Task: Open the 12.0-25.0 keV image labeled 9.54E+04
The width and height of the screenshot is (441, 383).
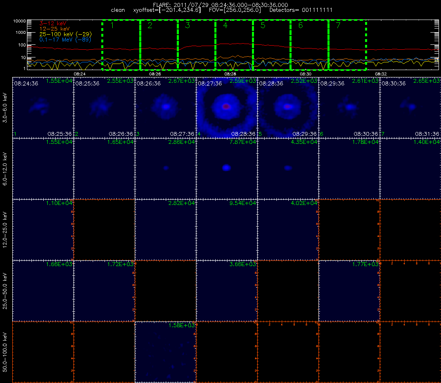Action: pos(227,229)
